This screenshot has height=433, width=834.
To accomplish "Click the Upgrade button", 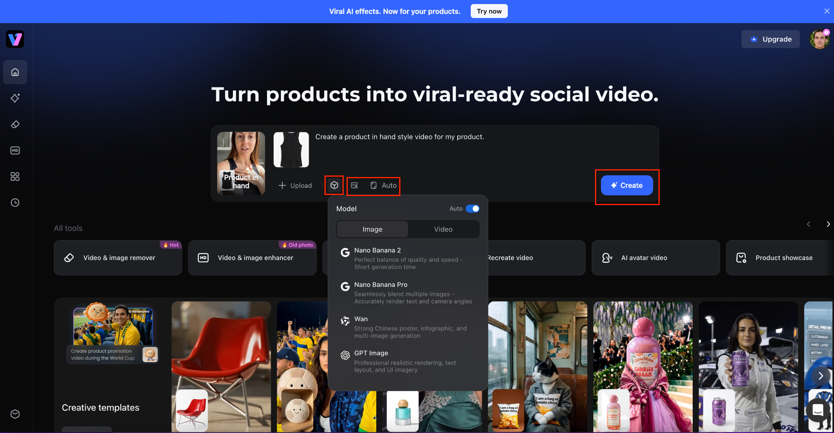I will [x=770, y=39].
